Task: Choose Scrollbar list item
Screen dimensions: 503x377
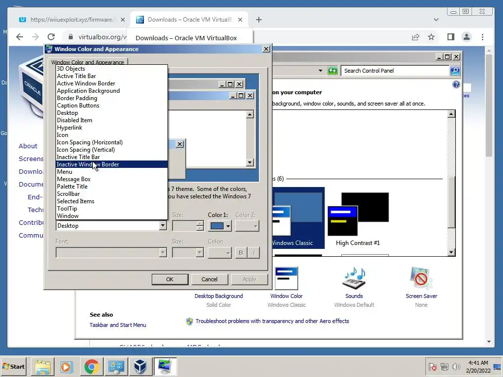Action: (x=112, y=194)
